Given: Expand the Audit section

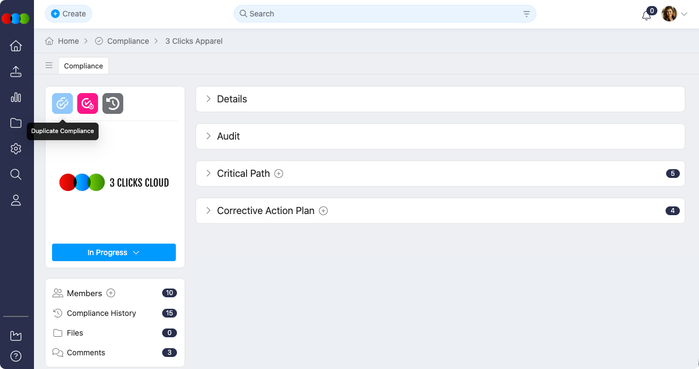Looking at the screenshot, I should [208, 136].
